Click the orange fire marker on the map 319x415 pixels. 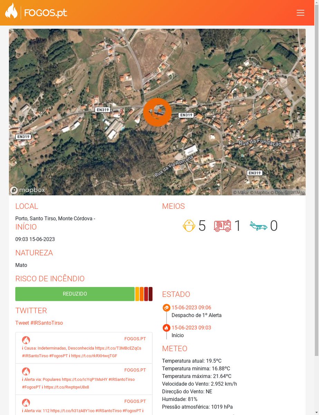click(157, 112)
